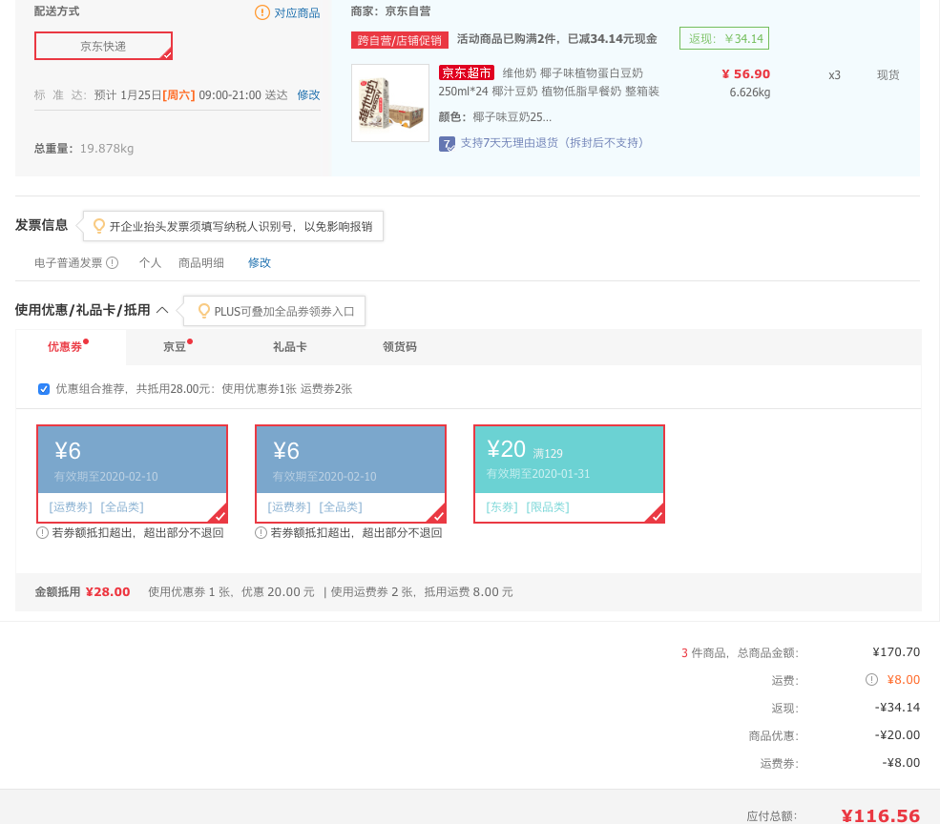Click info icon under the second ¥6 coupon
The height and width of the screenshot is (824, 940).
[x=261, y=533]
